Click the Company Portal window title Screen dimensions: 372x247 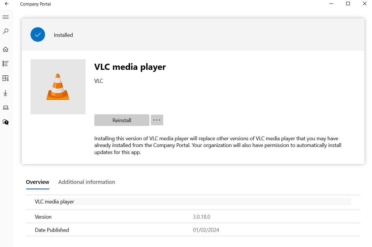(35, 4)
